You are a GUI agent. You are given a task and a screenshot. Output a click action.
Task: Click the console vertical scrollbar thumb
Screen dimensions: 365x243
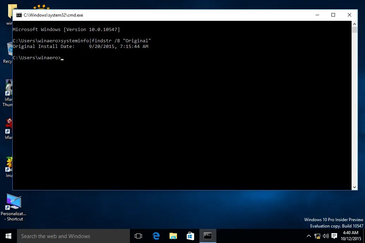tap(354, 30)
